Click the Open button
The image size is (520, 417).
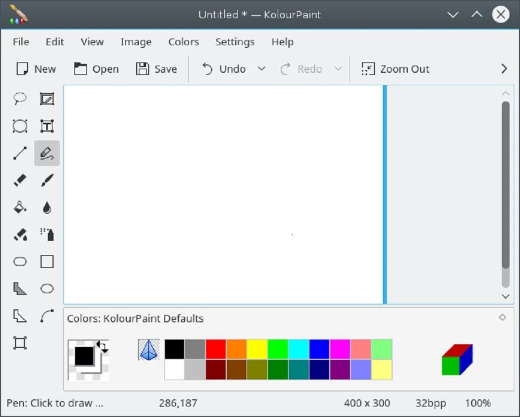tap(96, 69)
